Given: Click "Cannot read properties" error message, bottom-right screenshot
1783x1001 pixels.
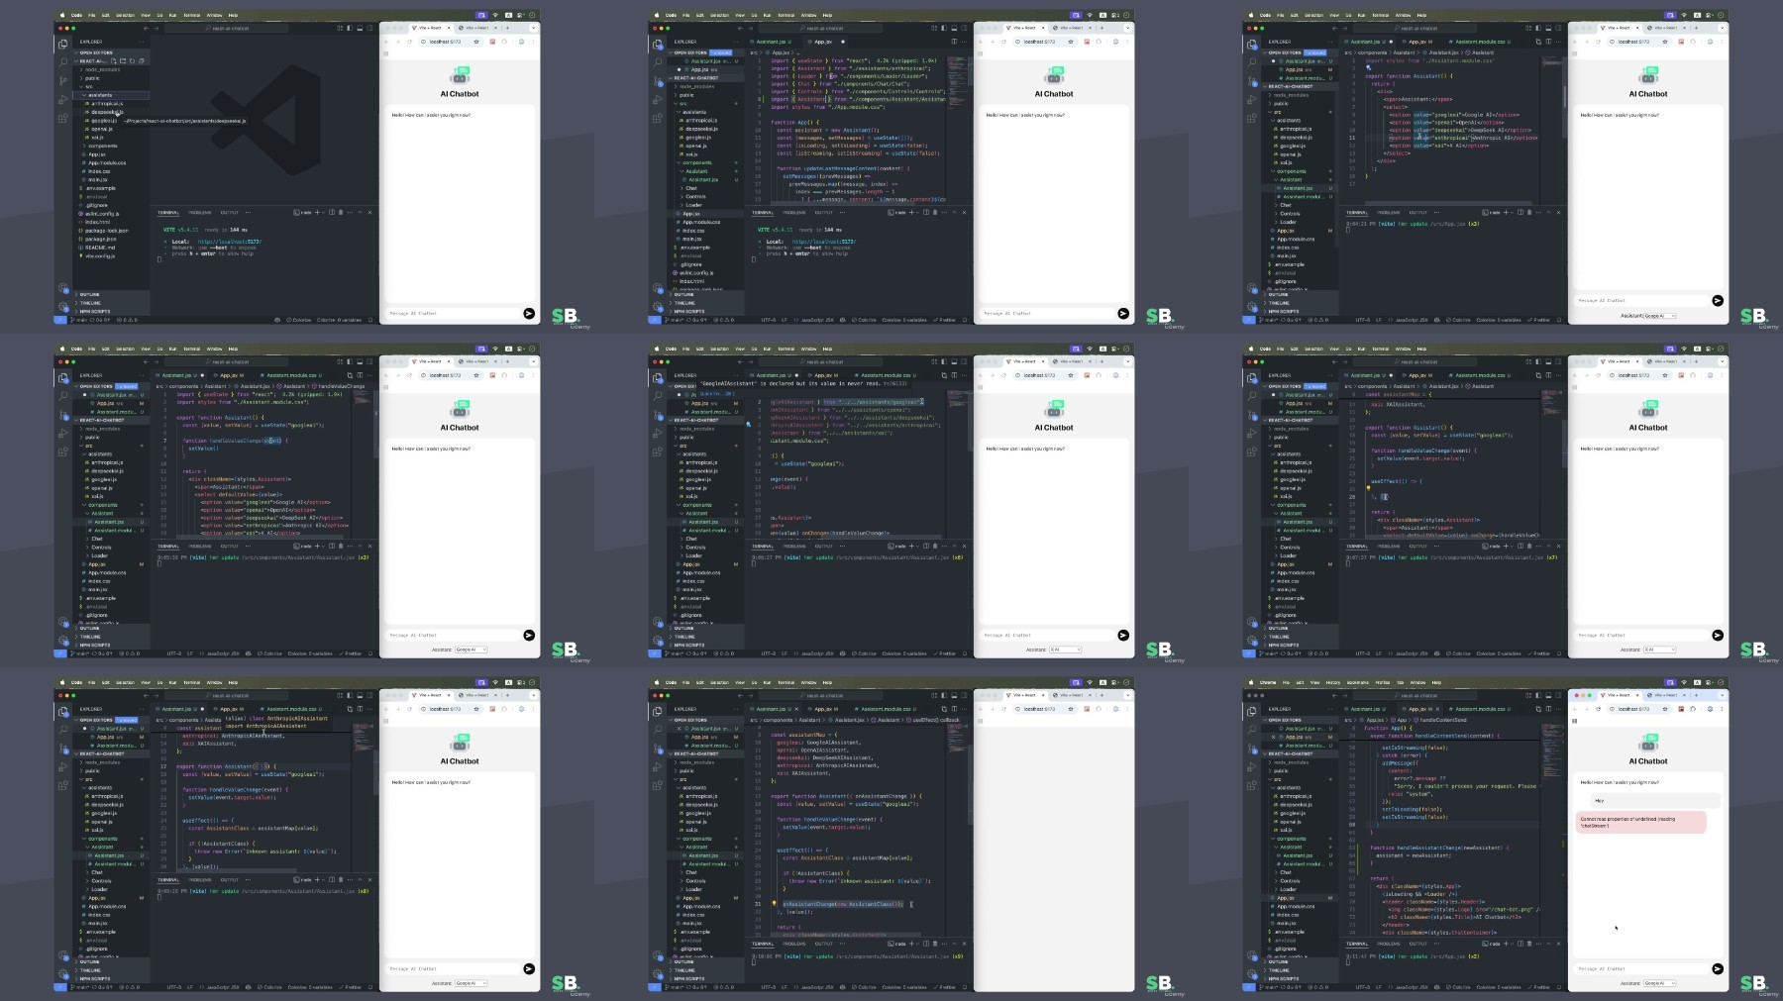Looking at the screenshot, I should pyautogui.click(x=1641, y=822).
